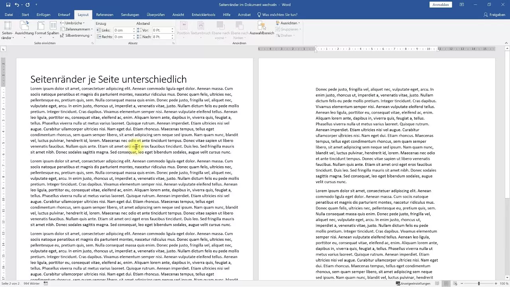The width and height of the screenshot is (510, 287).
Task: Select the Weblayout view icon
Action: tap(455, 283)
